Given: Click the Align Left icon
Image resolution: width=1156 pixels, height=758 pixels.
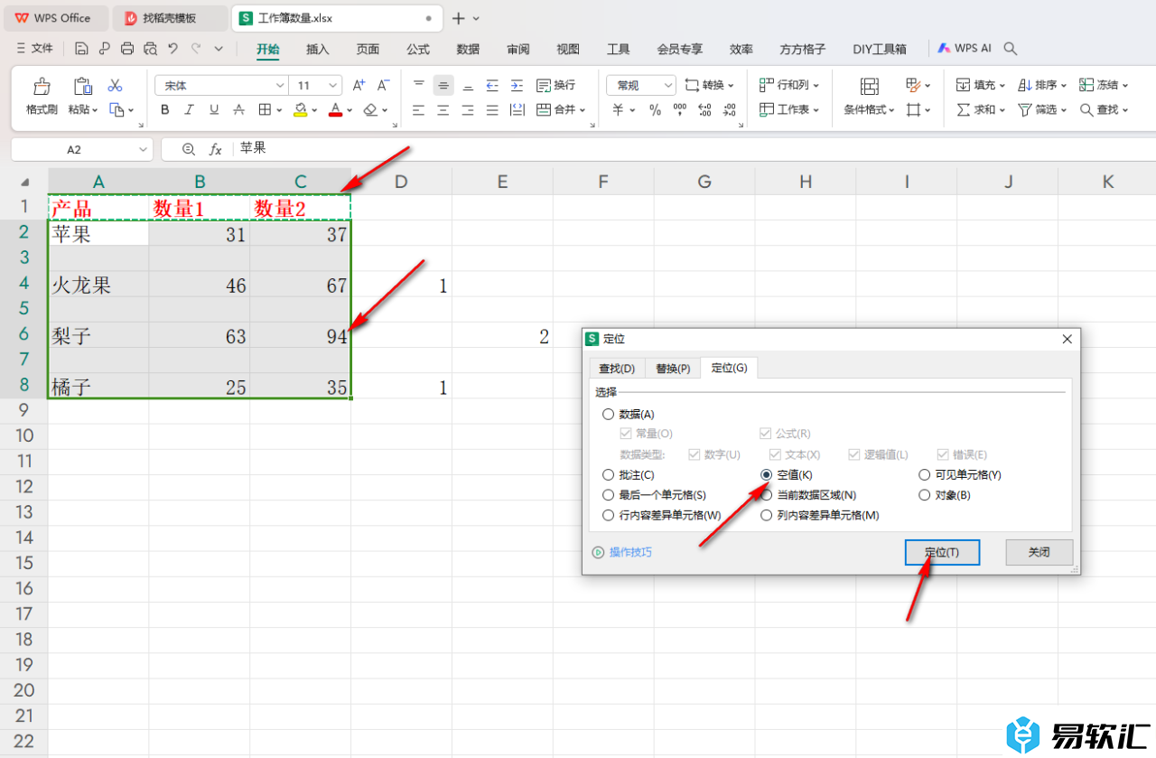Looking at the screenshot, I should [418, 110].
